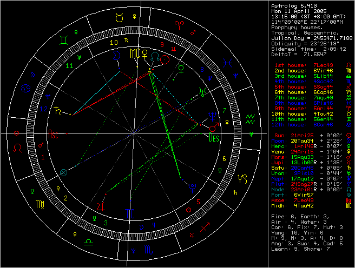
Task: Select the blue Moon glyph inside the wheel
Action: (115, 55)
